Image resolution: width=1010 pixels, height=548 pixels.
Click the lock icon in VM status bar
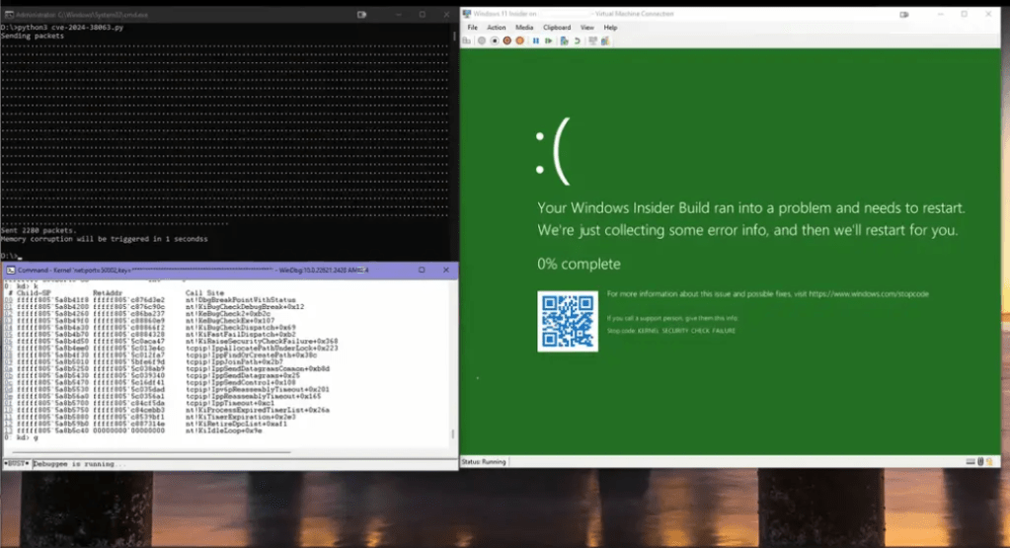pos(987,461)
